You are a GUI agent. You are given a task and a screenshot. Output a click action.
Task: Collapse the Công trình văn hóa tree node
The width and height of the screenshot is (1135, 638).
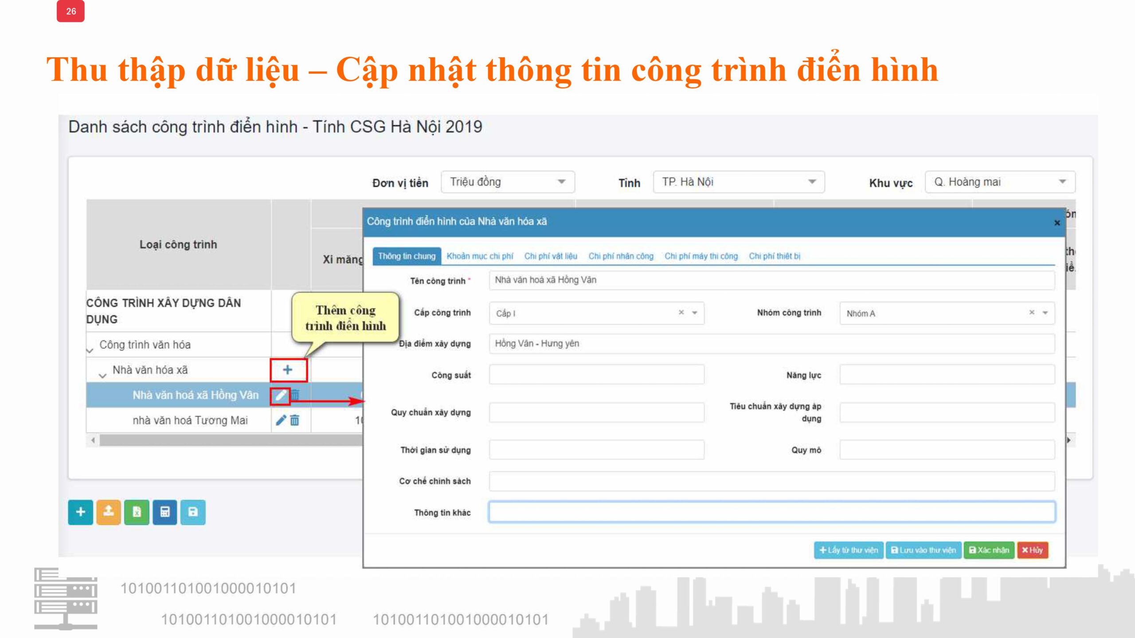(x=90, y=350)
